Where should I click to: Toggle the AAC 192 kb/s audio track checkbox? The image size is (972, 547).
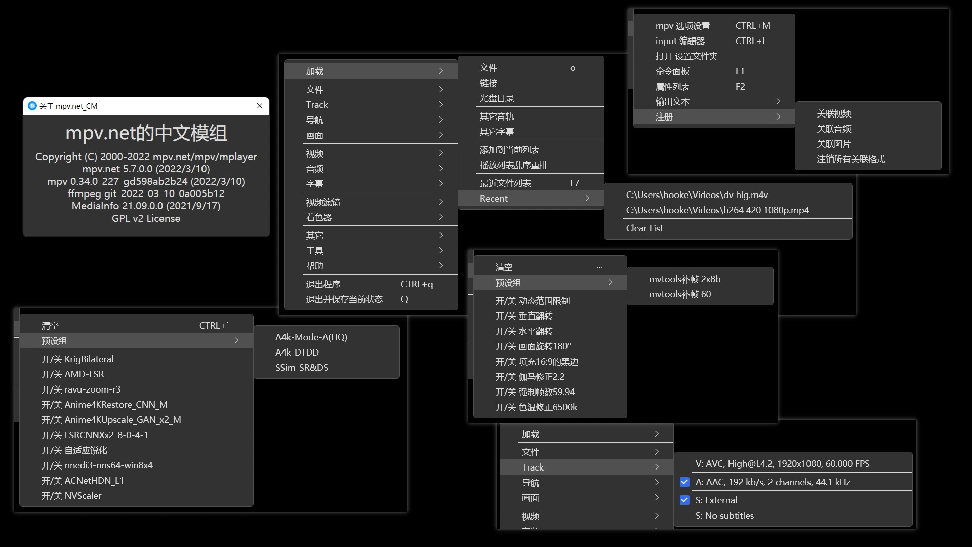pos(684,482)
